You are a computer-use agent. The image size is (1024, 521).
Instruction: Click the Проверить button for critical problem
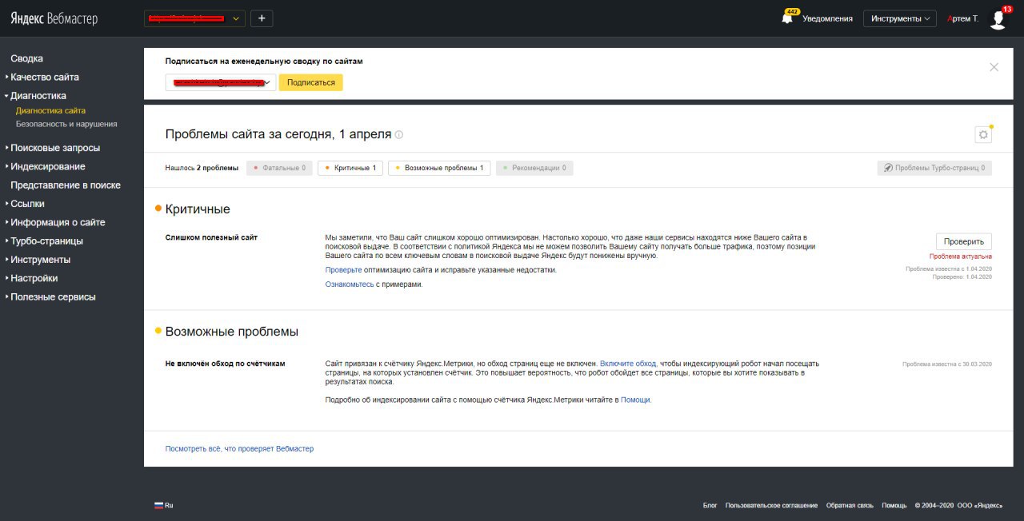(963, 241)
